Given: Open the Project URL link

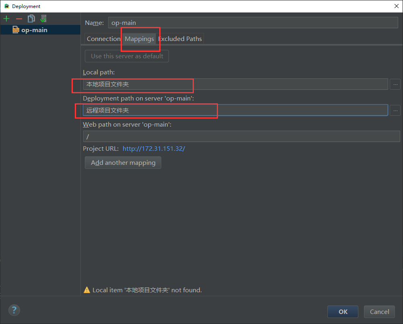Looking at the screenshot, I should click(x=154, y=148).
